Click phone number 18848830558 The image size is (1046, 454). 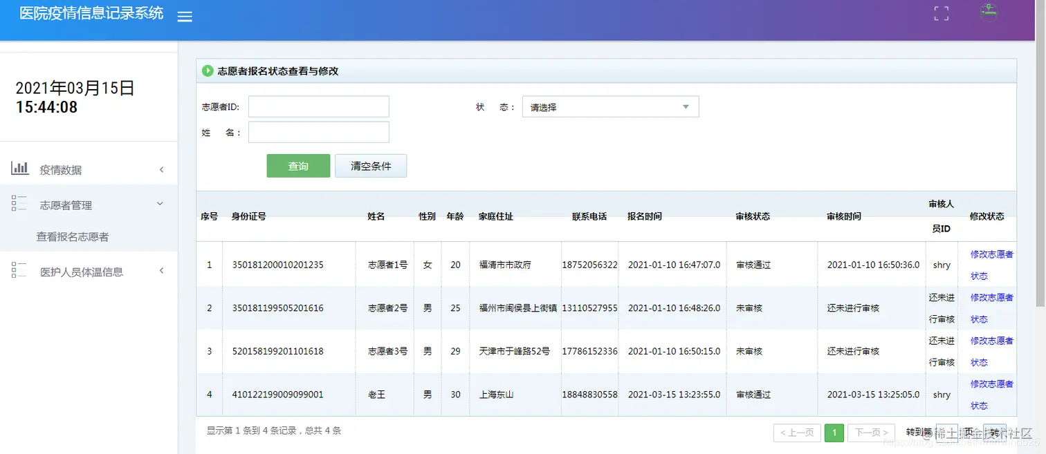pos(589,395)
